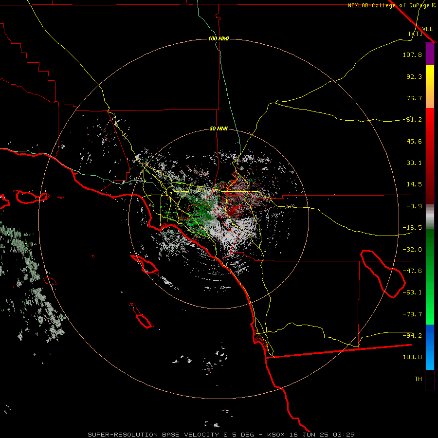Viewport: 438px width, 438px height.
Task: Click the '100 NMI' range ring label
Action: click(x=219, y=38)
